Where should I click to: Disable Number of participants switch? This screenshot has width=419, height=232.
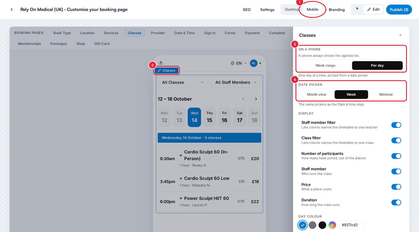pos(396,156)
